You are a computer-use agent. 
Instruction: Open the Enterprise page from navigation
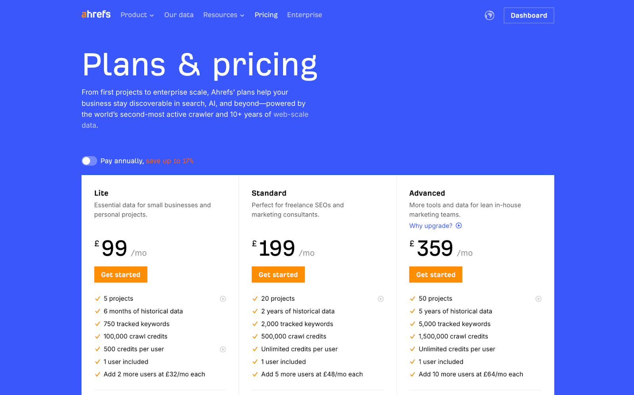tap(304, 15)
